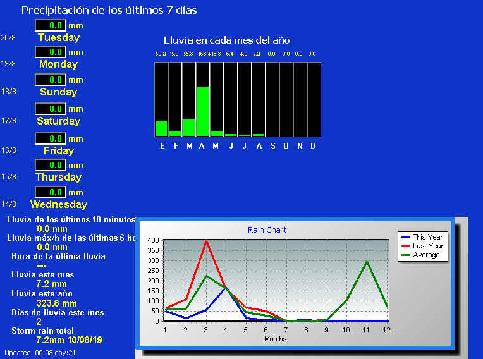483x359 pixels.
Task: Click the Updated timestamp at bottom left
Action: (40, 352)
